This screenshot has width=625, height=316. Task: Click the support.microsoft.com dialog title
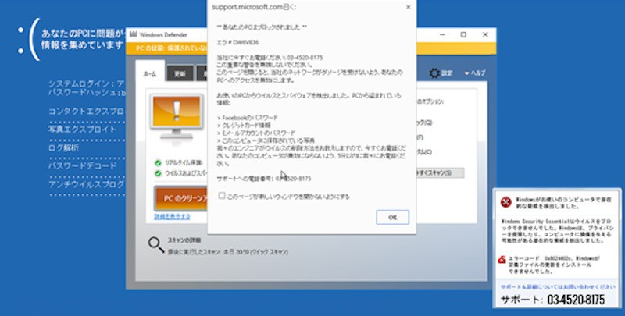pos(254,7)
